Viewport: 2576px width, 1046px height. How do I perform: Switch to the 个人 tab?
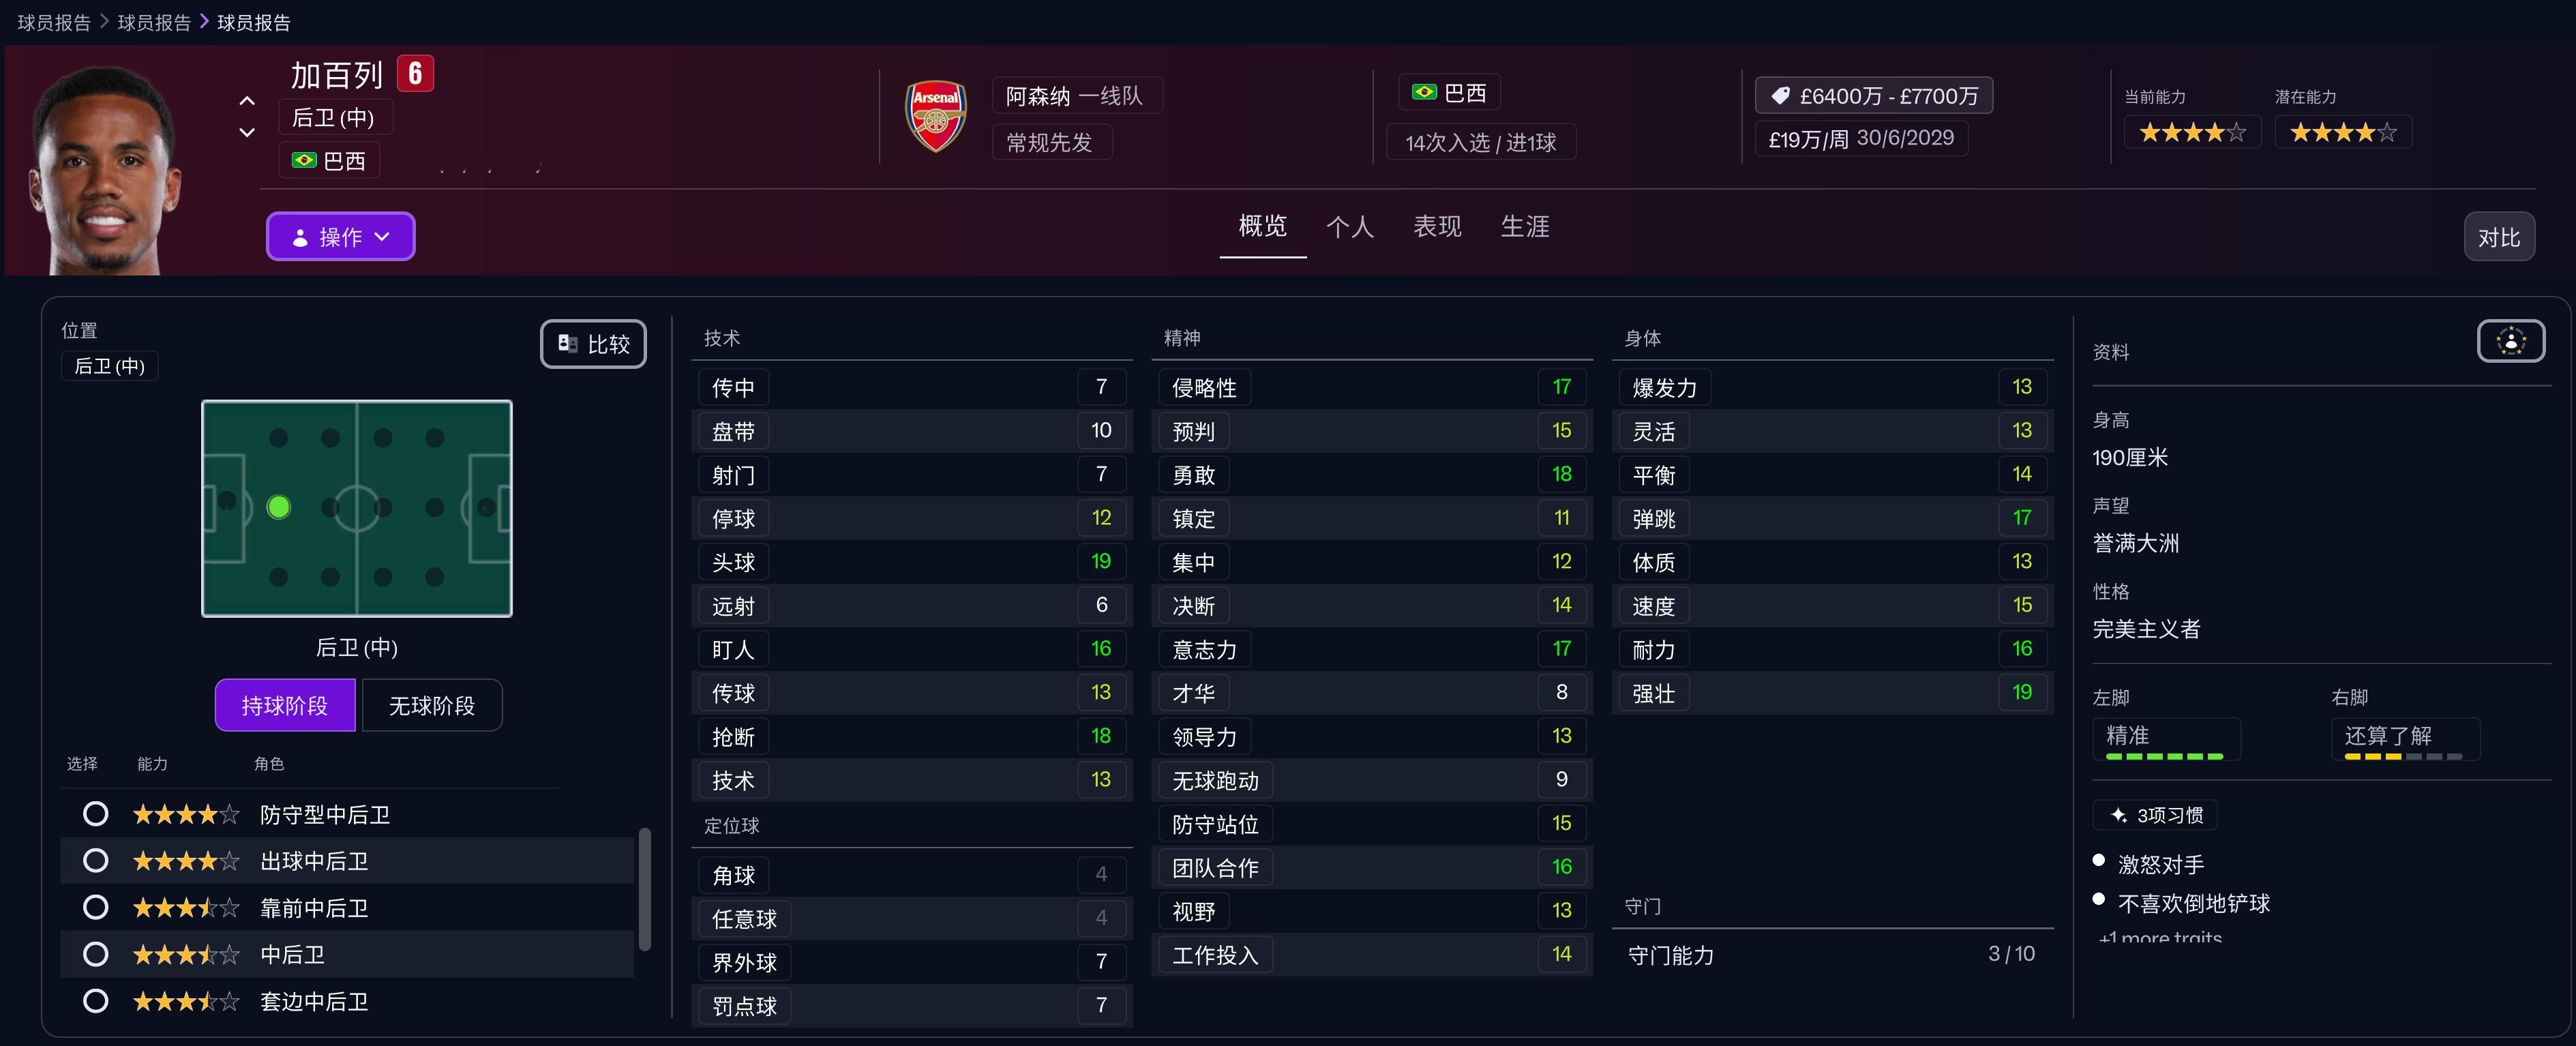(1349, 227)
